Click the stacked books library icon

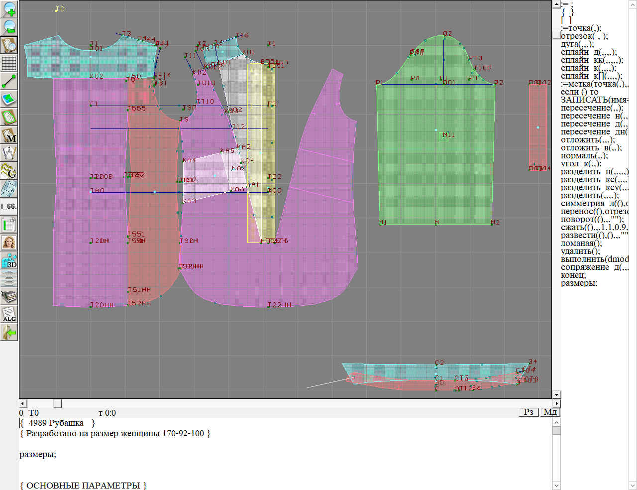(x=9, y=297)
